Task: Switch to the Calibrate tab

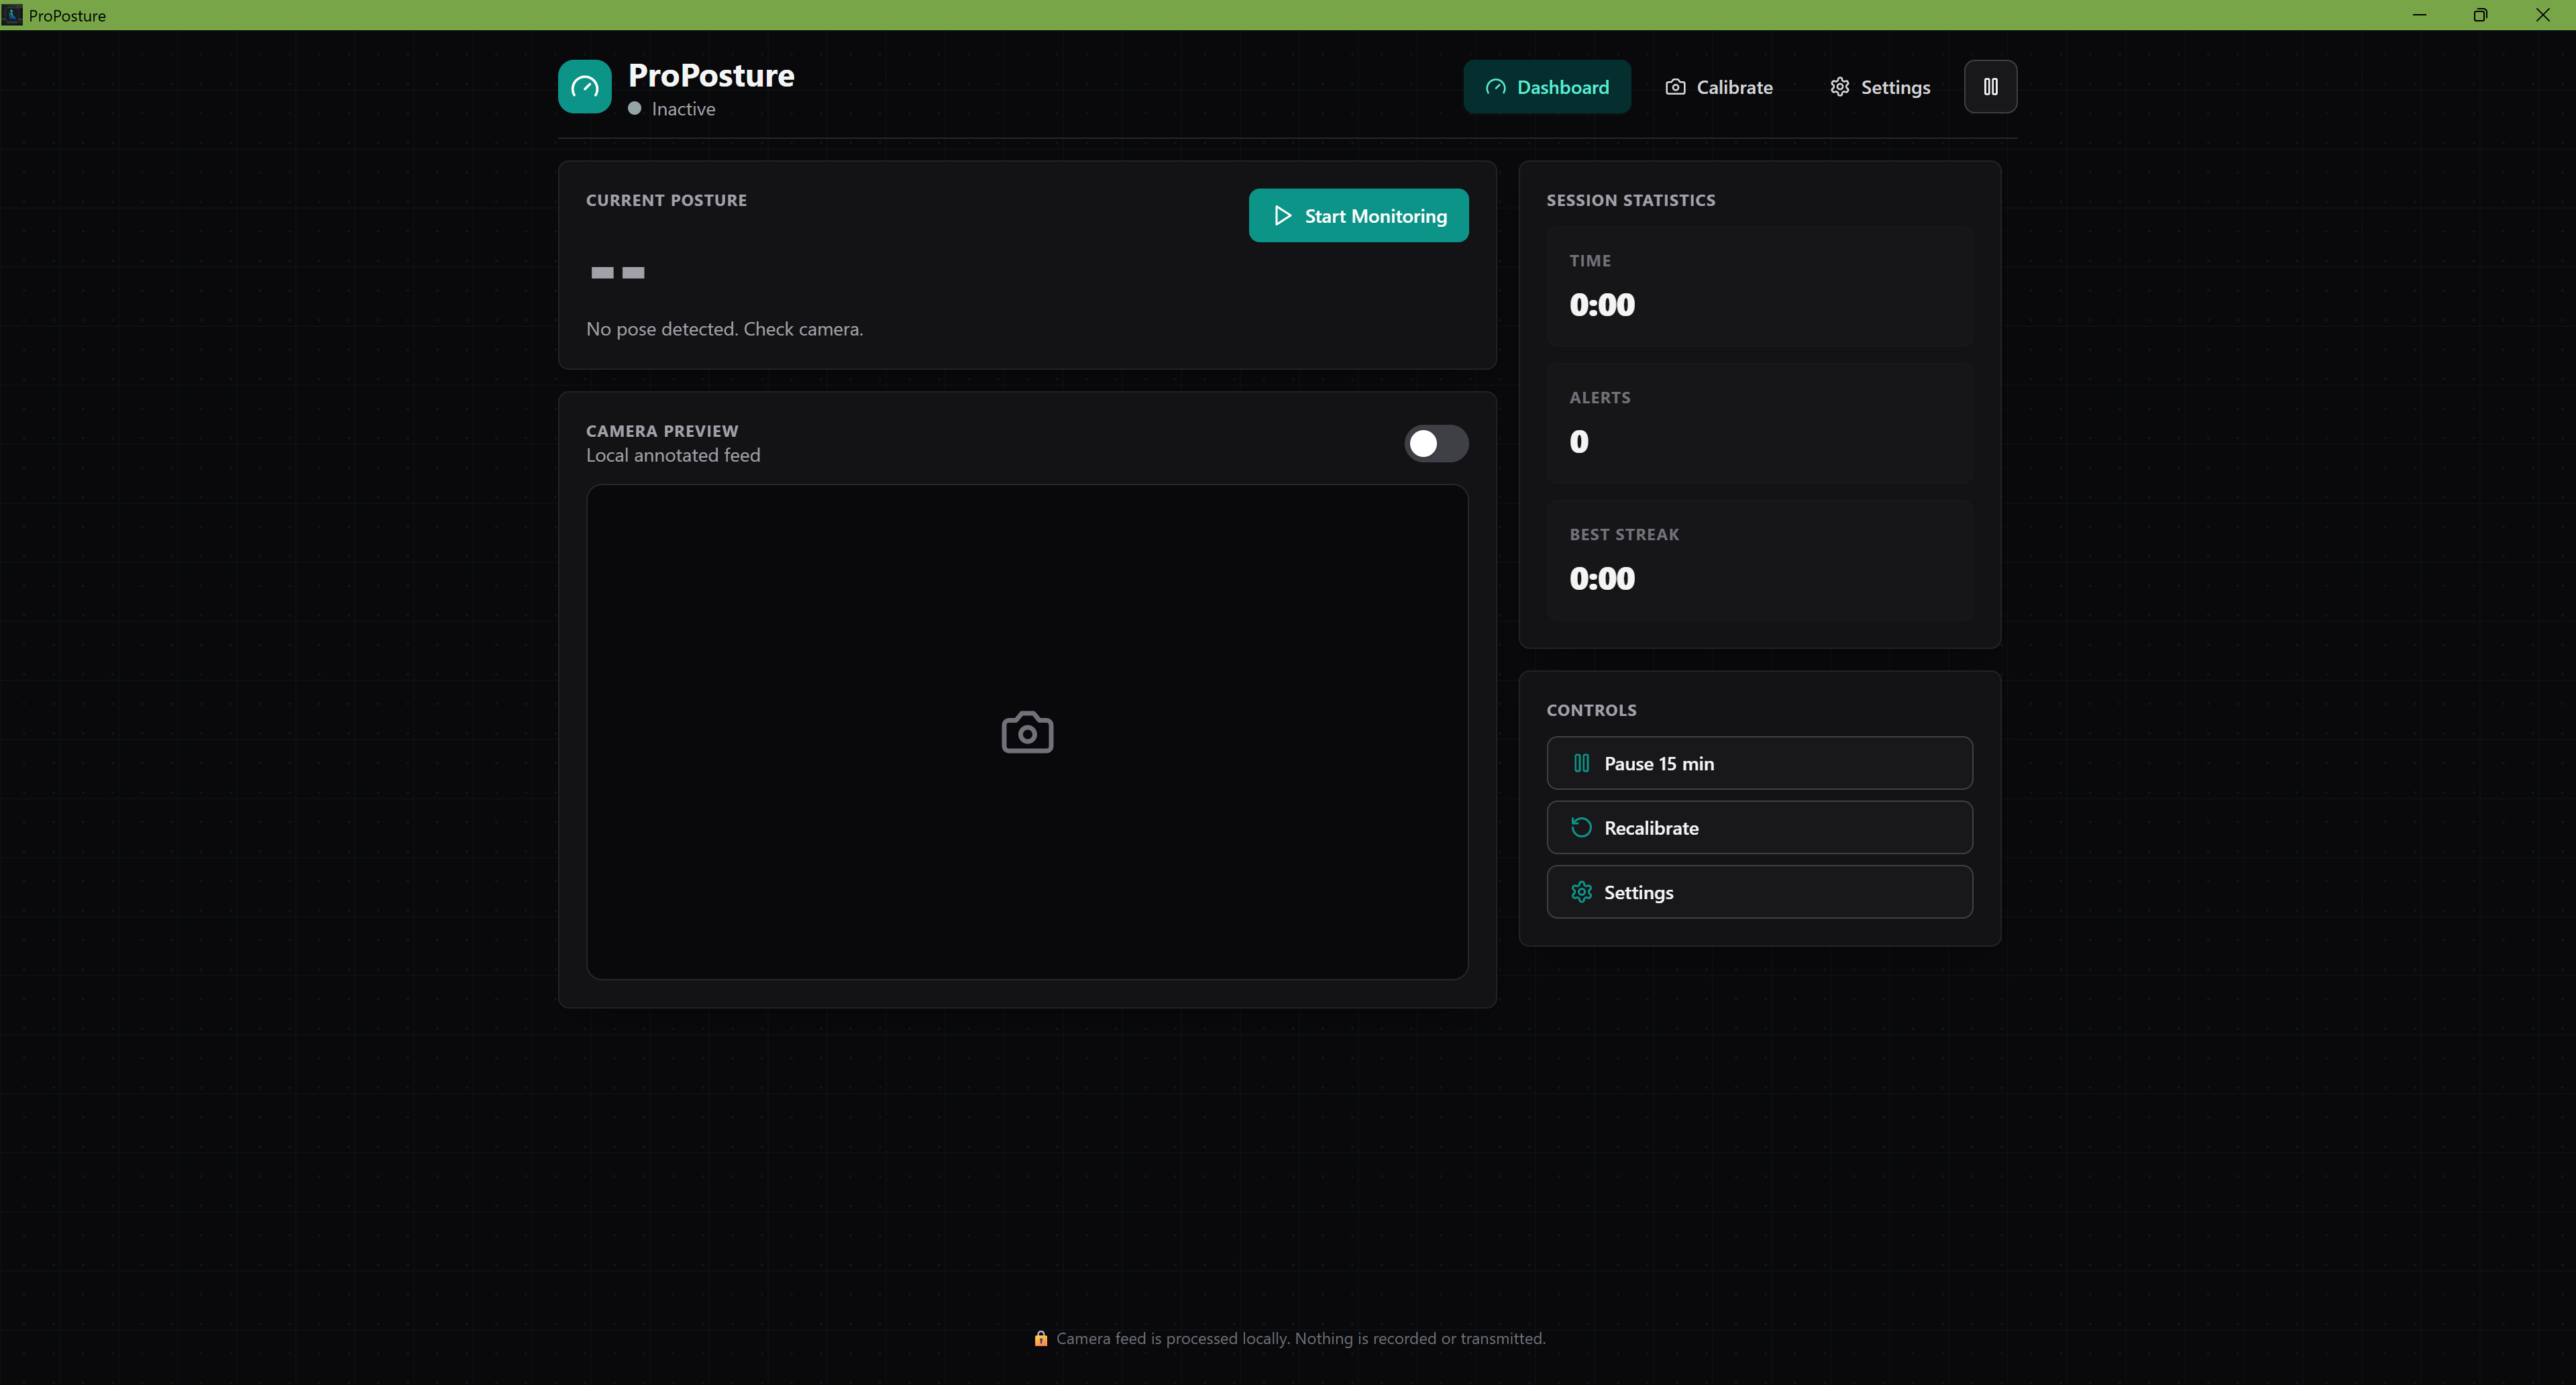Action: click(x=1719, y=87)
